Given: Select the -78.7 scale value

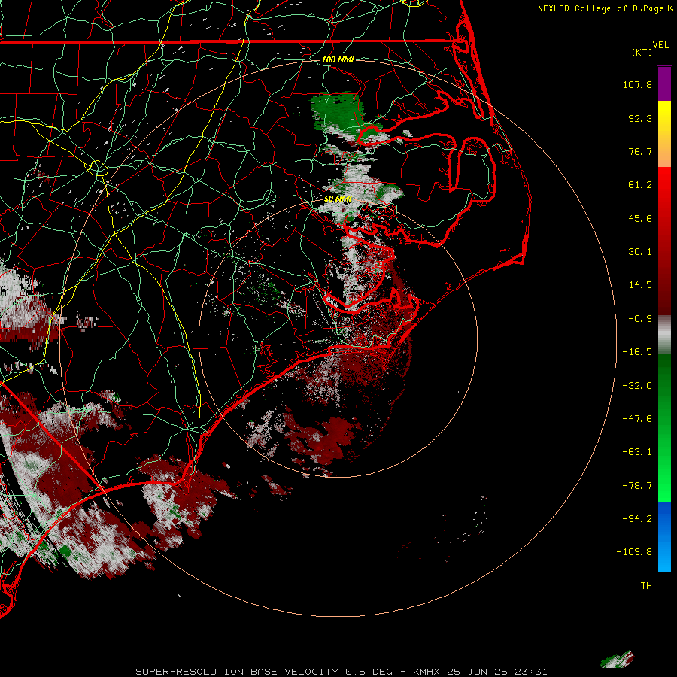Looking at the screenshot, I should point(637,486).
